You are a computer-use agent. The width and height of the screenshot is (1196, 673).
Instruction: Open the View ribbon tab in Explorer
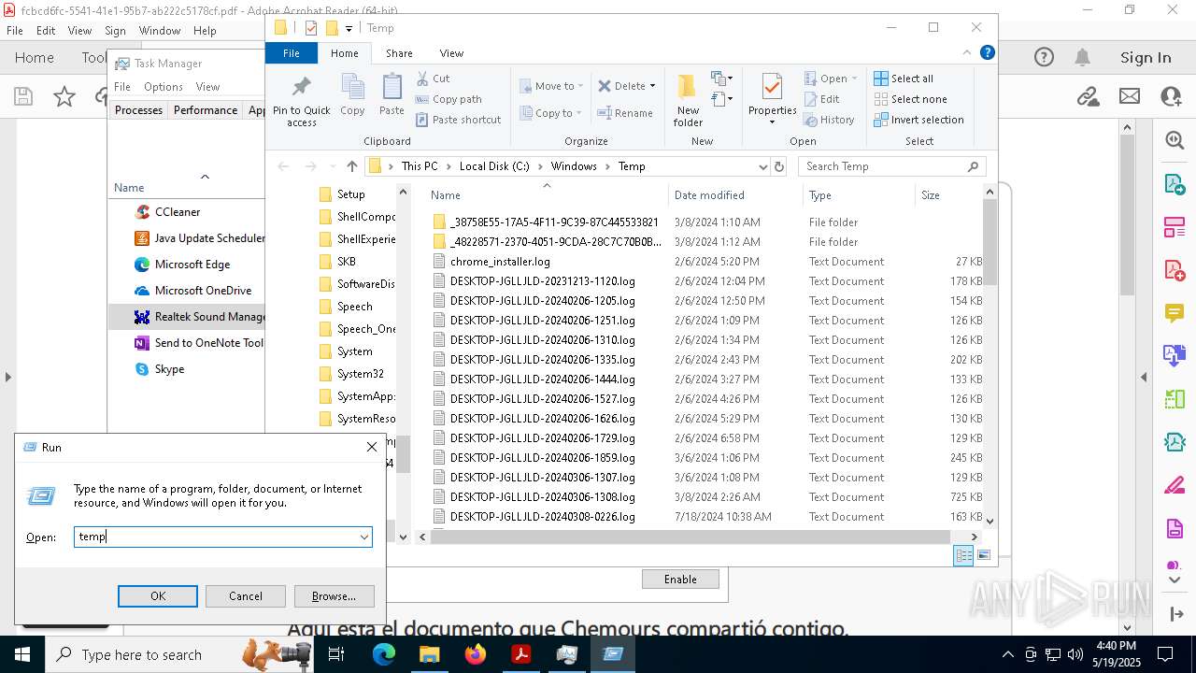pos(451,53)
